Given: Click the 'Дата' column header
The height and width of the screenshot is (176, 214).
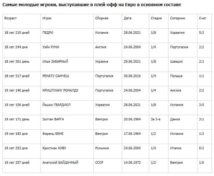Looking at the screenshot, I should click(x=127, y=18).
